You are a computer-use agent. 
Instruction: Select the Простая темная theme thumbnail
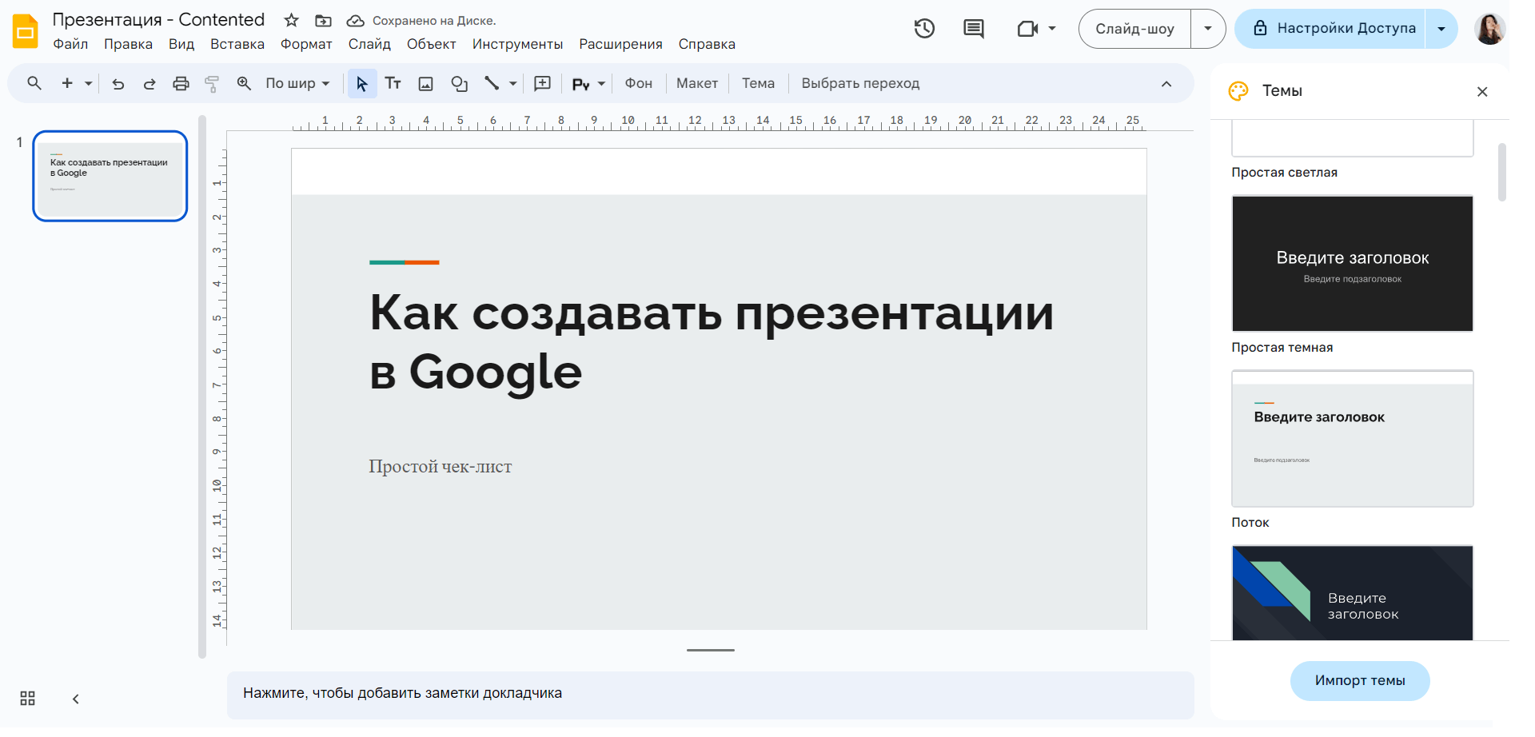(1353, 264)
